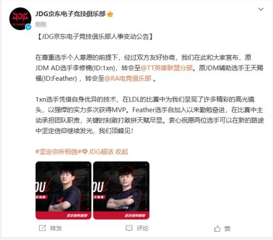Image resolution: width=273 pixels, height=240 pixels.
Task: Click the blue verified badge on avatar
Action: point(28,27)
